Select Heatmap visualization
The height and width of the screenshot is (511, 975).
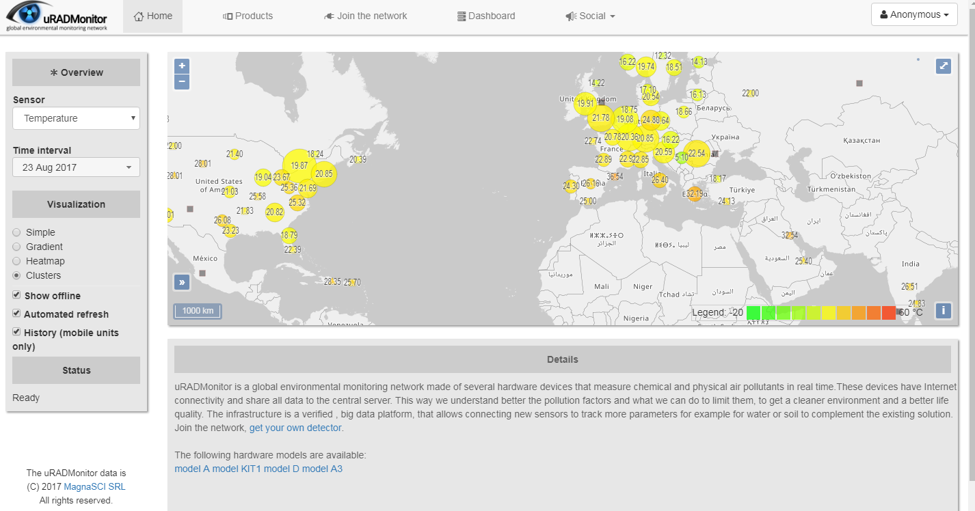16,261
